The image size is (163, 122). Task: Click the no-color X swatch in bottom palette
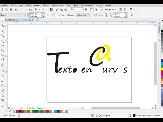point(15,111)
